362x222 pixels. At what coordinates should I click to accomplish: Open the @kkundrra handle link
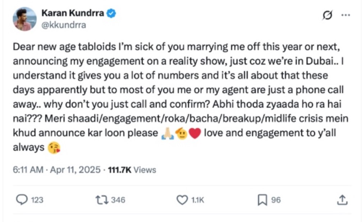[64, 25]
